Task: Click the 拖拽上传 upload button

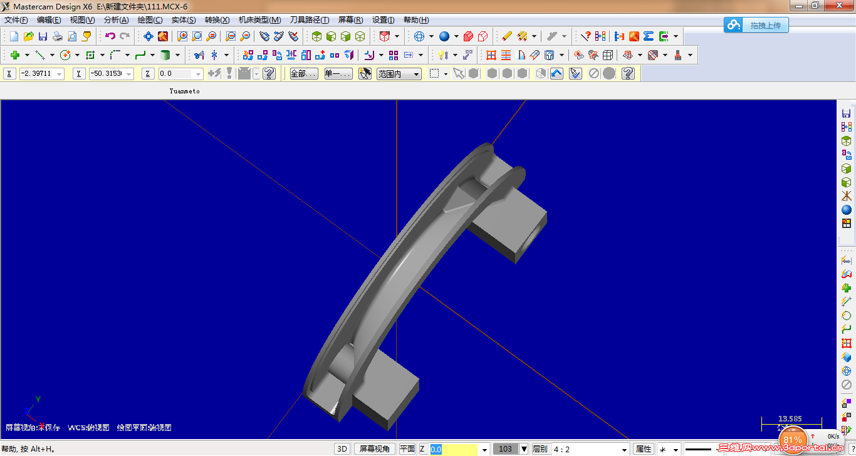Action: (x=756, y=25)
